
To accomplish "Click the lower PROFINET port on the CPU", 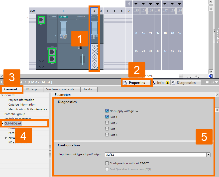I will (x=52, y=59).
